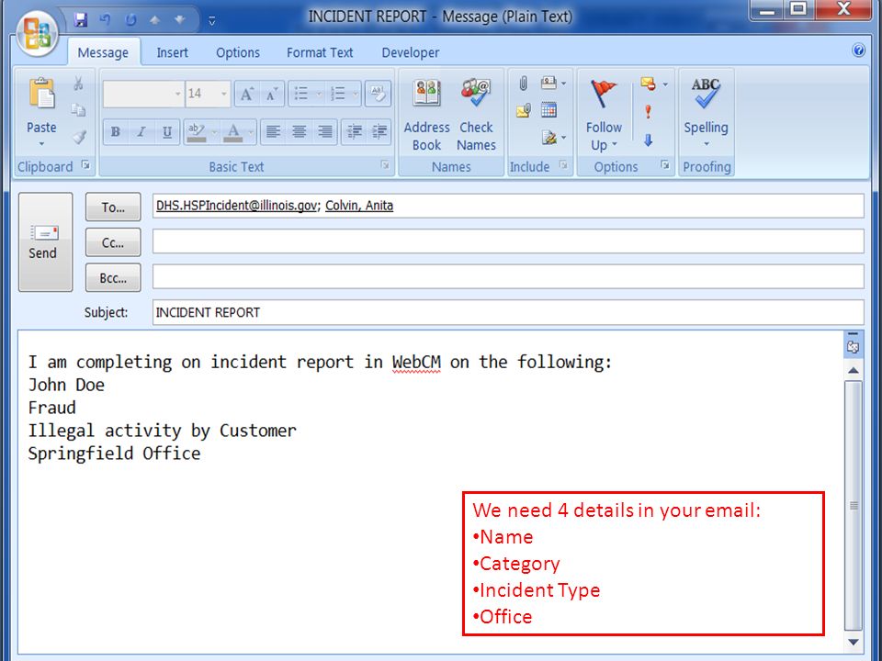The width and height of the screenshot is (882, 661).
Task: Click the Office button orb
Action: tap(37, 34)
